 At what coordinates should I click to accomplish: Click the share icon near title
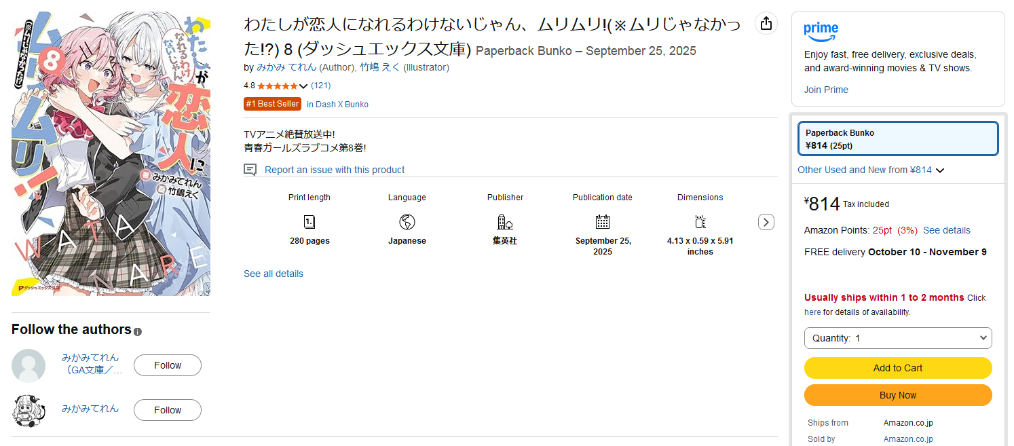(766, 23)
